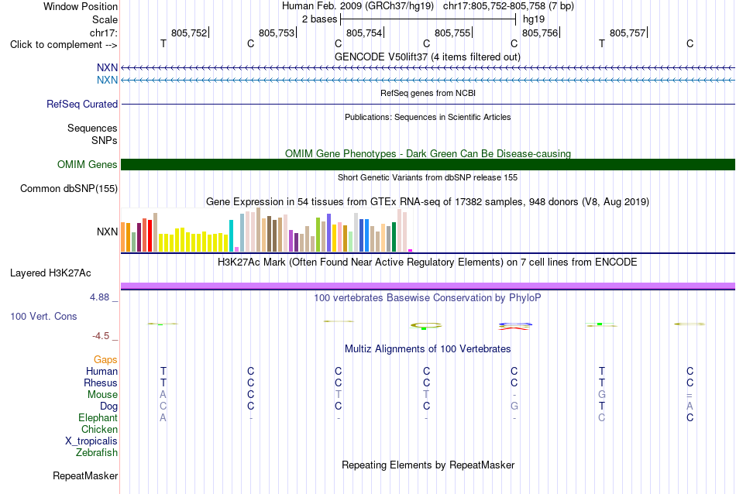Select the Chicken species label
This screenshot has height=494, width=736.
pos(99,429)
